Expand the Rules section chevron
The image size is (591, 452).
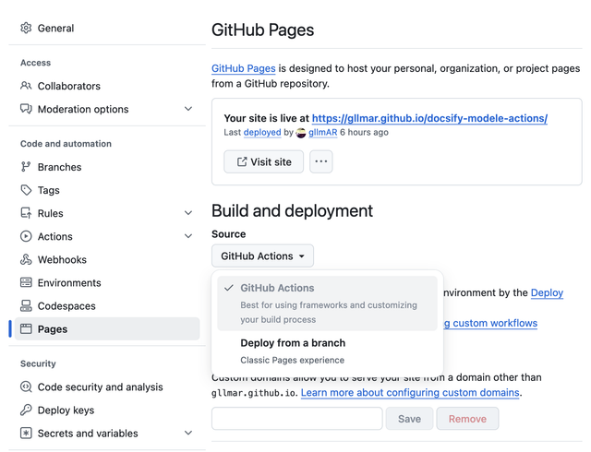(188, 213)
